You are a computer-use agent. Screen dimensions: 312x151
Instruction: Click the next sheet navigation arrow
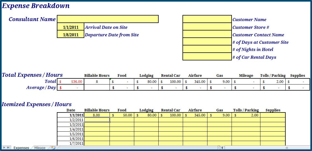[4, 148]
